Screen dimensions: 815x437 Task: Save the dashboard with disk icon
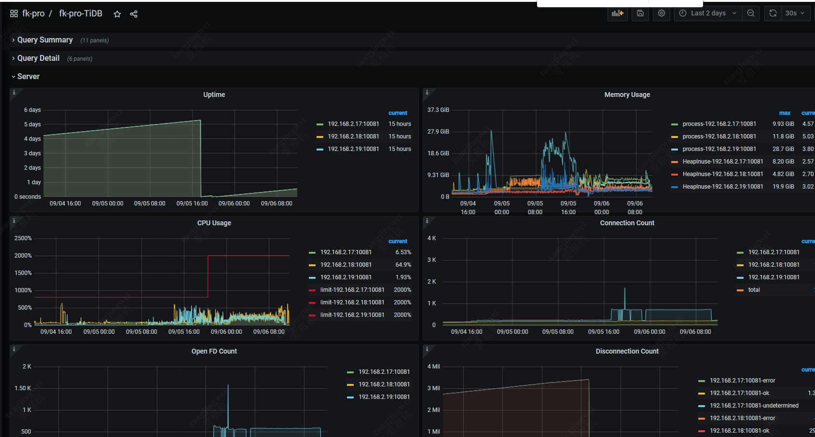pyautogui.click(x=640, y=14)
